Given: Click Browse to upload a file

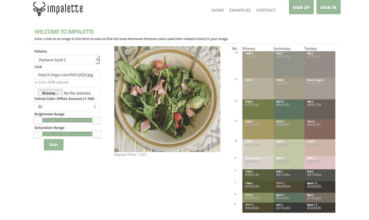Looking at the screenshot, I should (x=50, y=93).
